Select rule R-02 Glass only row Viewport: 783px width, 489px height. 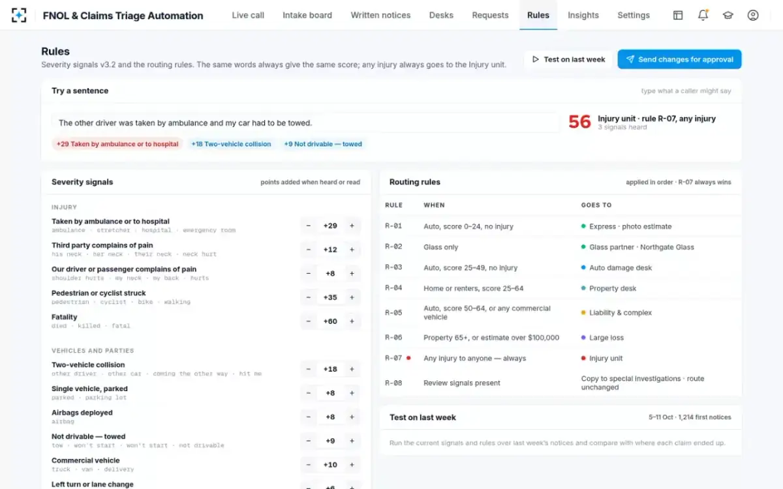[x=560, y=247]
